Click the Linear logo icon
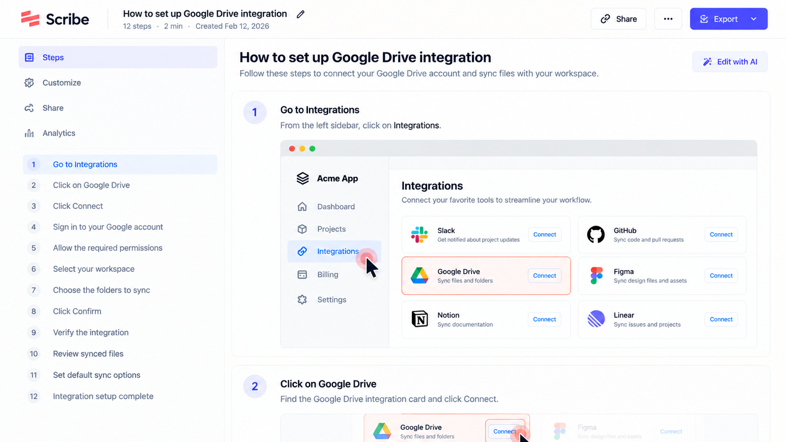This screenshot has height=442, width=786. 596,319
